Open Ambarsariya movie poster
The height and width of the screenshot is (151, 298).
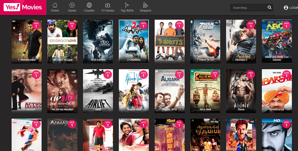click(277, 91)
